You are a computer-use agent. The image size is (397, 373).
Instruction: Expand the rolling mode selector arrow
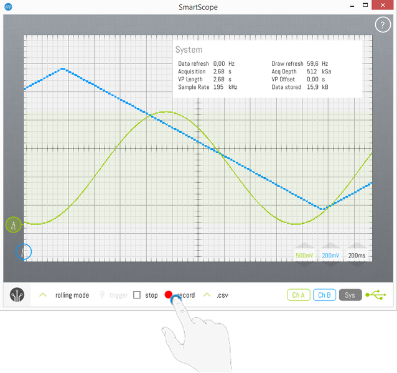tap(43, 295)
